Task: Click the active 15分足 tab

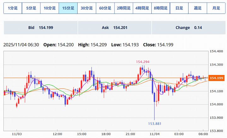Action: point(68,8)
